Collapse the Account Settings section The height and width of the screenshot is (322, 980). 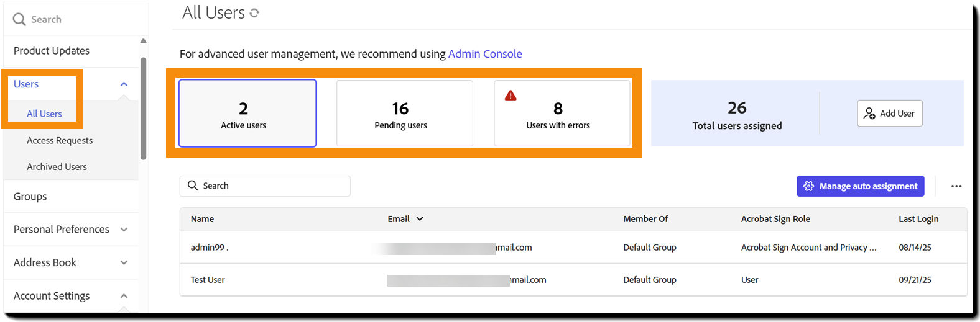point(124,296)
